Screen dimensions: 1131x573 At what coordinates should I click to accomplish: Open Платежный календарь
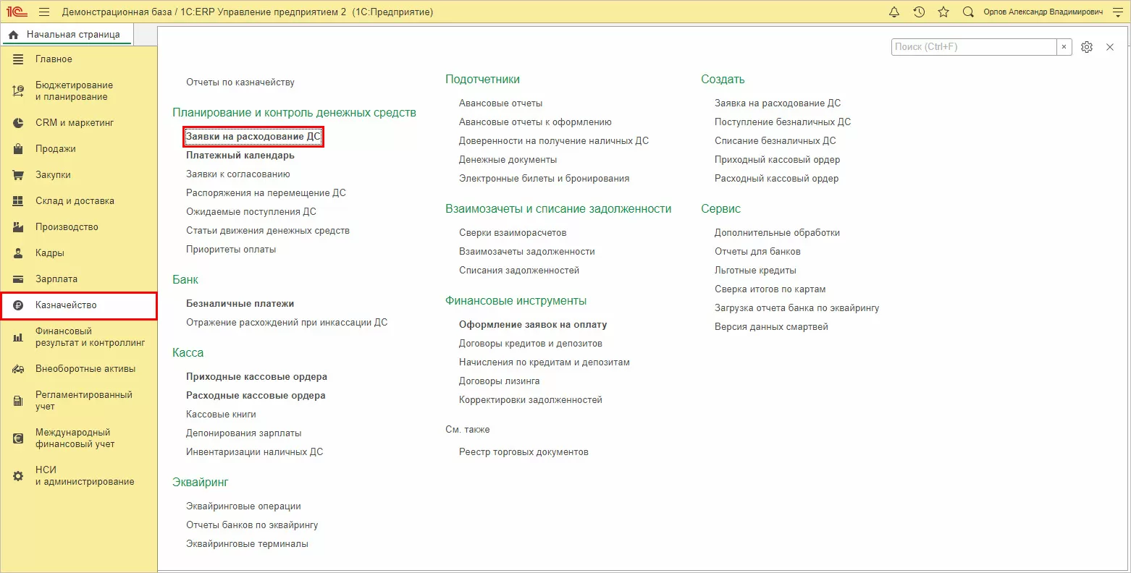(240, 156)
